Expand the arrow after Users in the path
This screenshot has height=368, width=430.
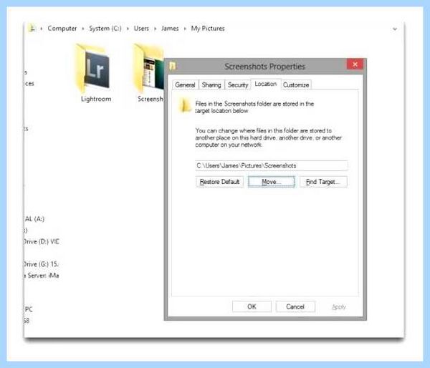155,29
